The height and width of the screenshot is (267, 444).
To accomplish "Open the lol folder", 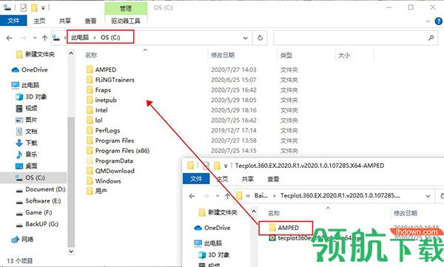I will click(x=95, y=121).
